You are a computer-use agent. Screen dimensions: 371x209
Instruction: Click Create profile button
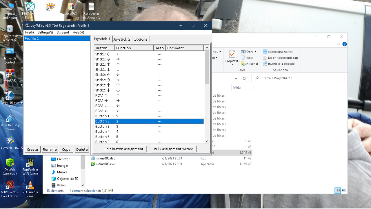pyautogui.click(x=32, y=149)
